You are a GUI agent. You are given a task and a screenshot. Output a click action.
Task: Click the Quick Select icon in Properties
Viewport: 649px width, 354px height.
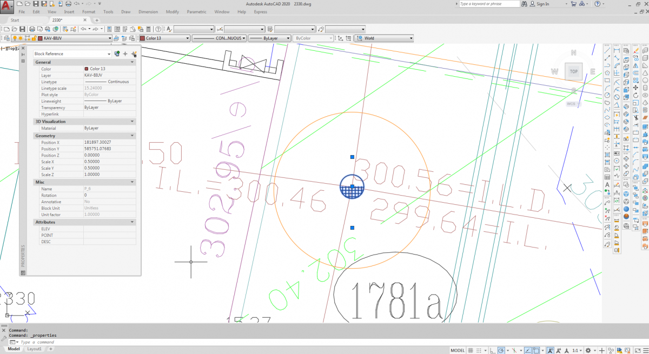[x=133, y=54]
